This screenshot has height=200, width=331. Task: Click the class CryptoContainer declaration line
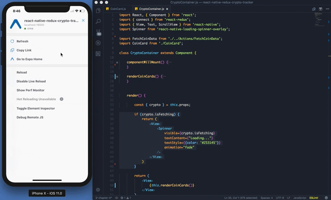tap(158, 53)
